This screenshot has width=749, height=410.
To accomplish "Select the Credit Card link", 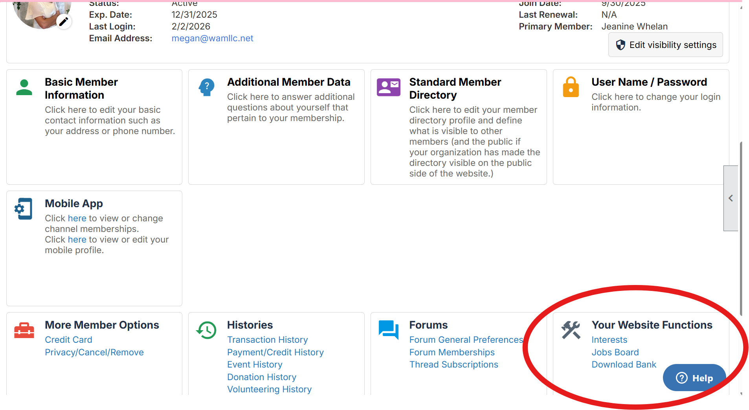I will [x=68, y=340].
